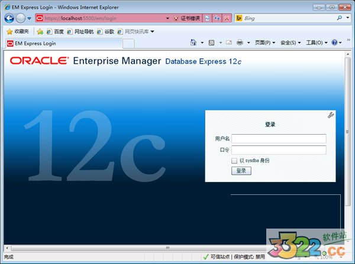The width and height of the screenshot is (355, 264).
Task: Click the add to favorites bar star icon
Action: click(40, 31)
